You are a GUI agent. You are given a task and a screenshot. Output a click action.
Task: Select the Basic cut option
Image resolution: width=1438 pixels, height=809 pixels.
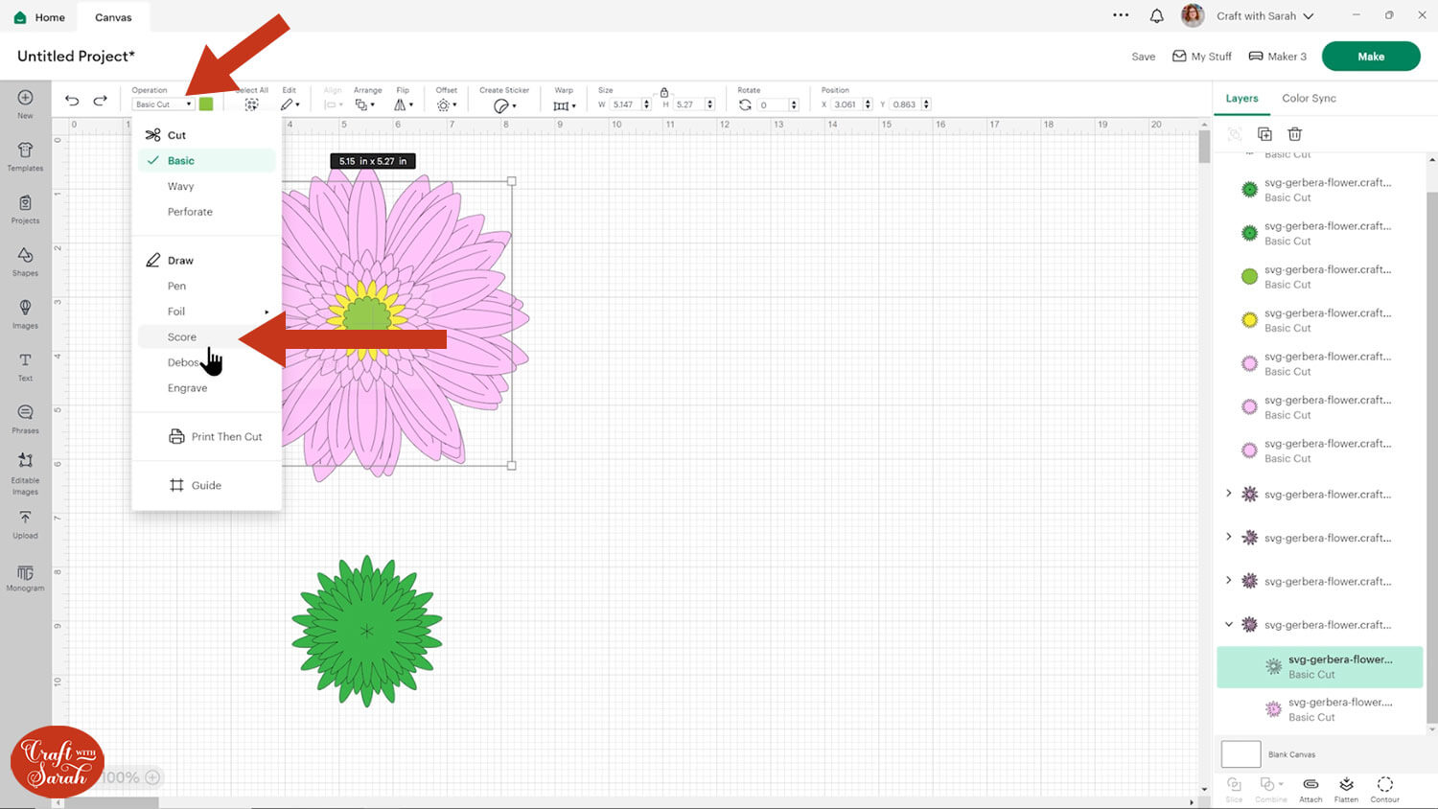(x=181, y=161)
